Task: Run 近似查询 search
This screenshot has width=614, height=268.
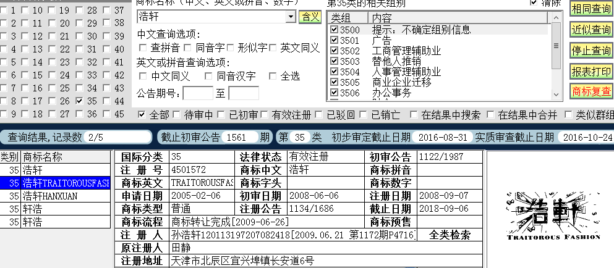Action: [x=591, y=30]
